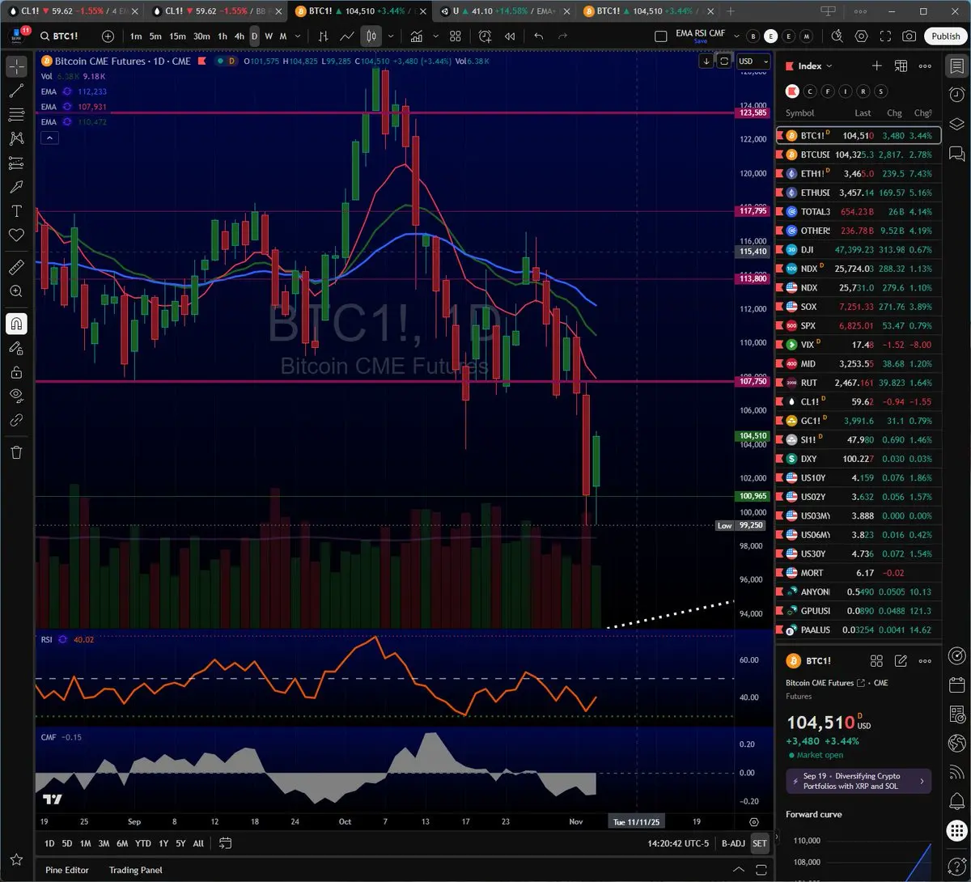The image size is (971, 882).
Task: Open the quick search tool
Action: 837,36
